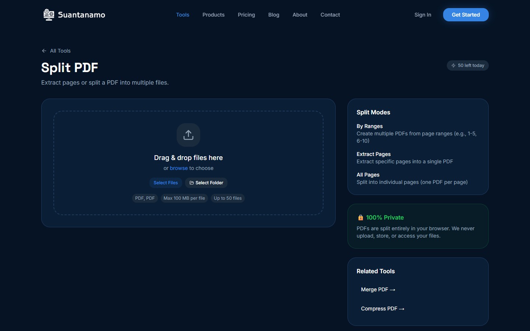Click the Select Files button
This screenshot has width=530, height=331.
166,183
